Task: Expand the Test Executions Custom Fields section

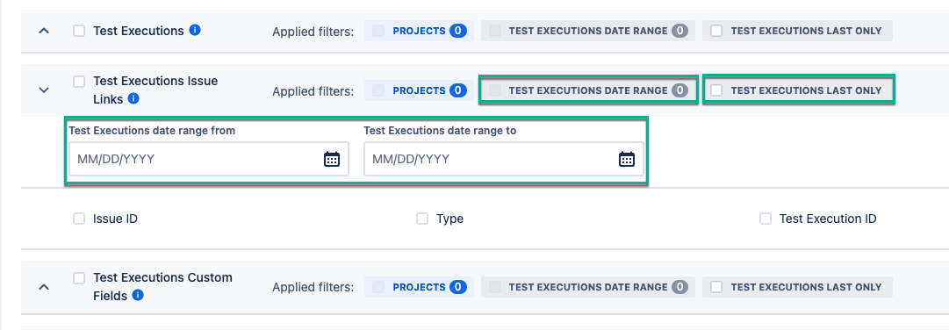Action: [44, 287]
